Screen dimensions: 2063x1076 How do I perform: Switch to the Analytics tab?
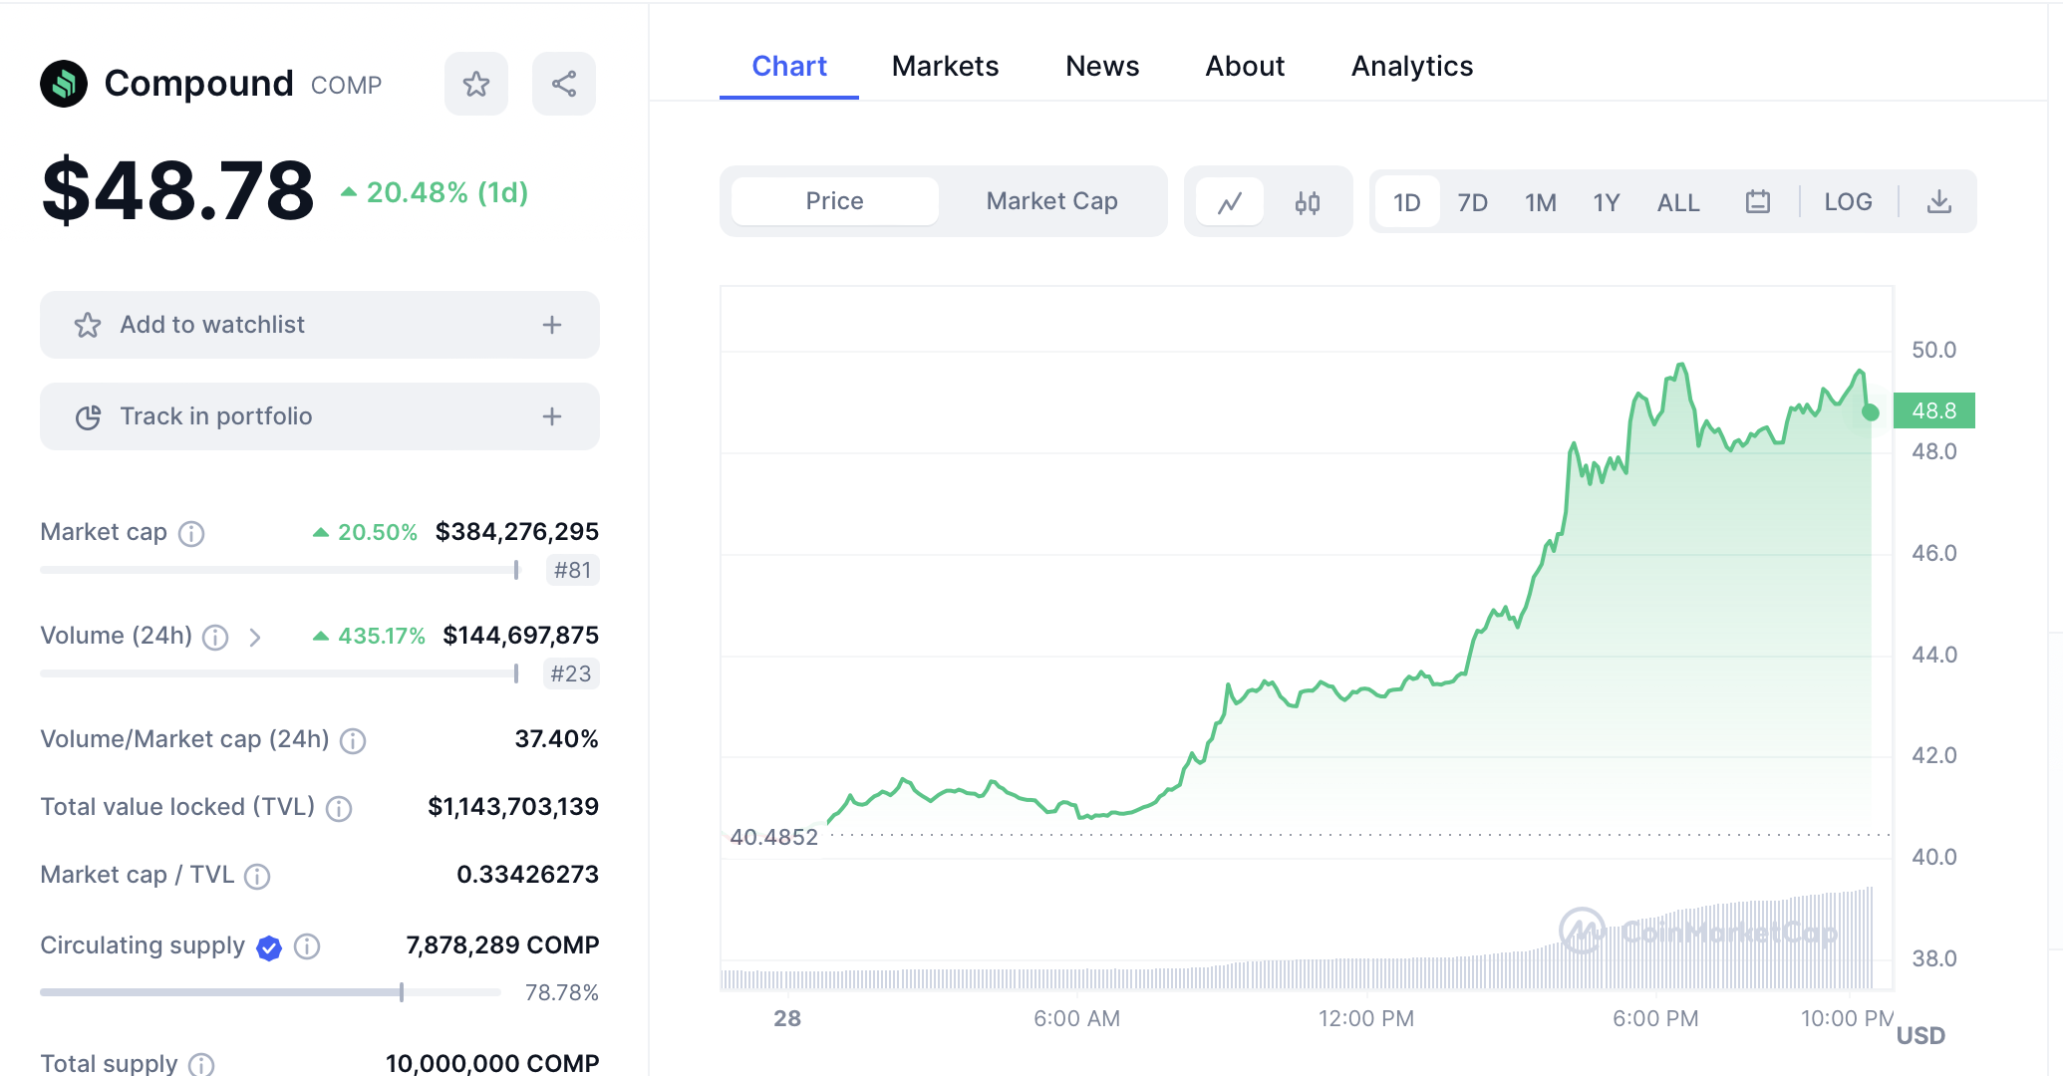(1411, 66)
